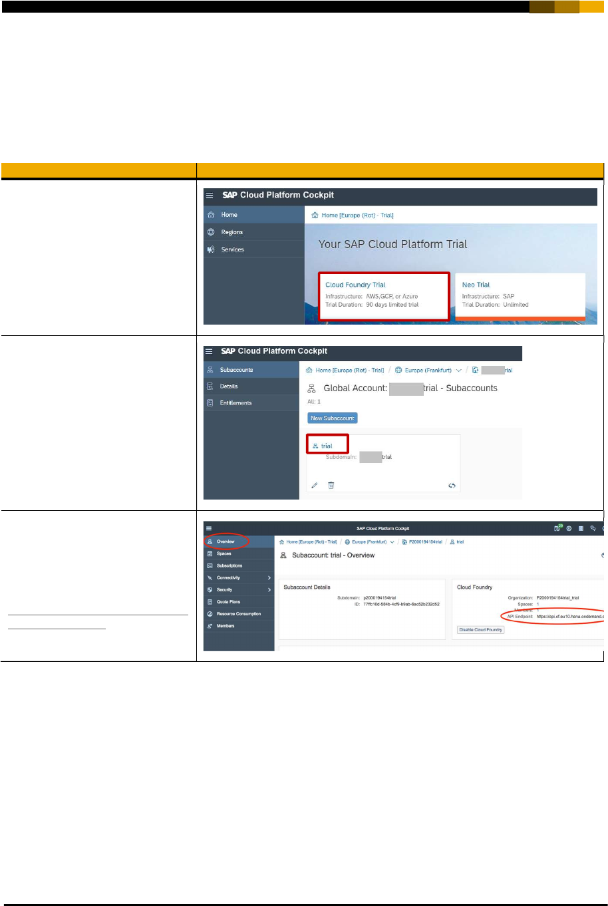Screen dimensions: 608x906
Task: Click the trash delete icon on trial tile
Action: (331, 486)
